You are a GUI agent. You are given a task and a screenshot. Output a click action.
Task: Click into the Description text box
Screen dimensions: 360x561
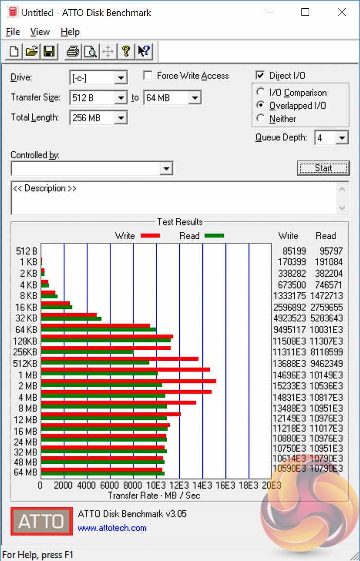174,198
